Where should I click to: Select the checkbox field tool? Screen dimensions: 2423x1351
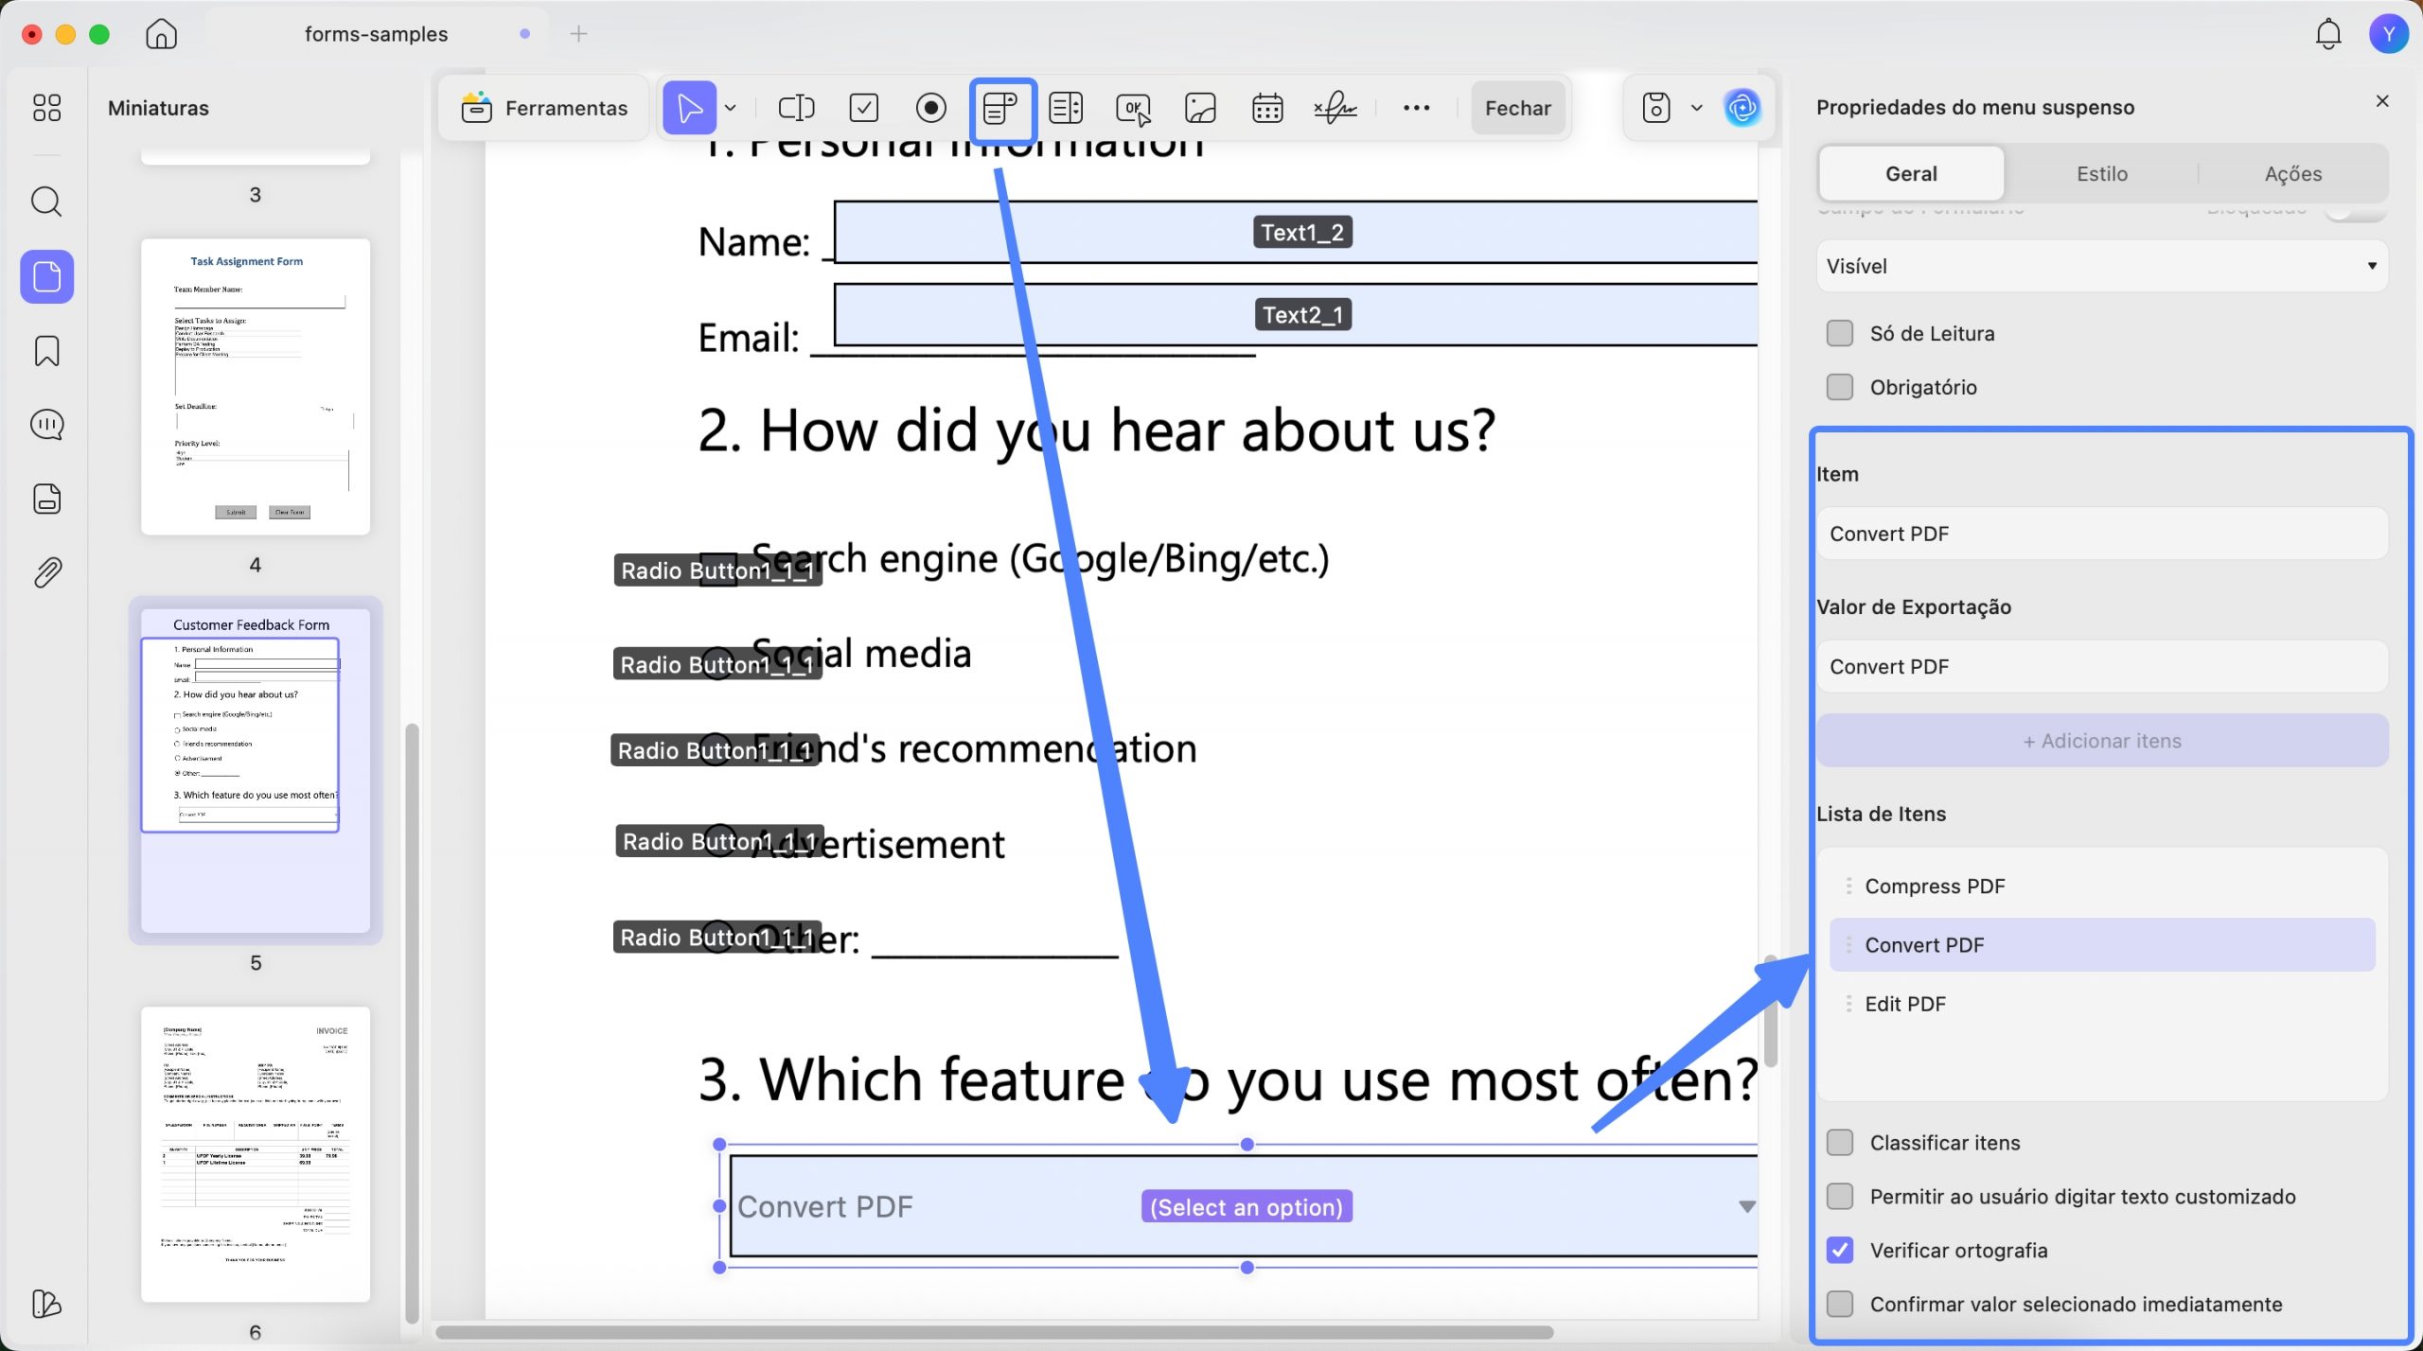pos(863,108)
